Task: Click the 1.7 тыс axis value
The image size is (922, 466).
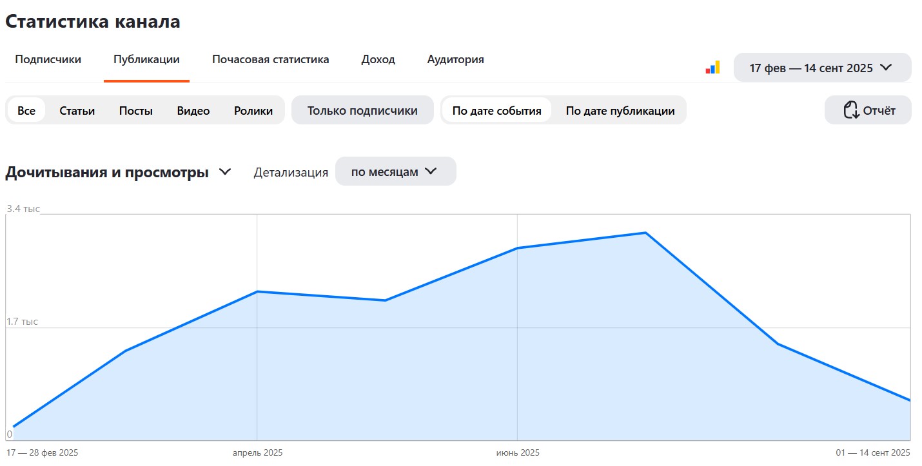Action: 23,322
